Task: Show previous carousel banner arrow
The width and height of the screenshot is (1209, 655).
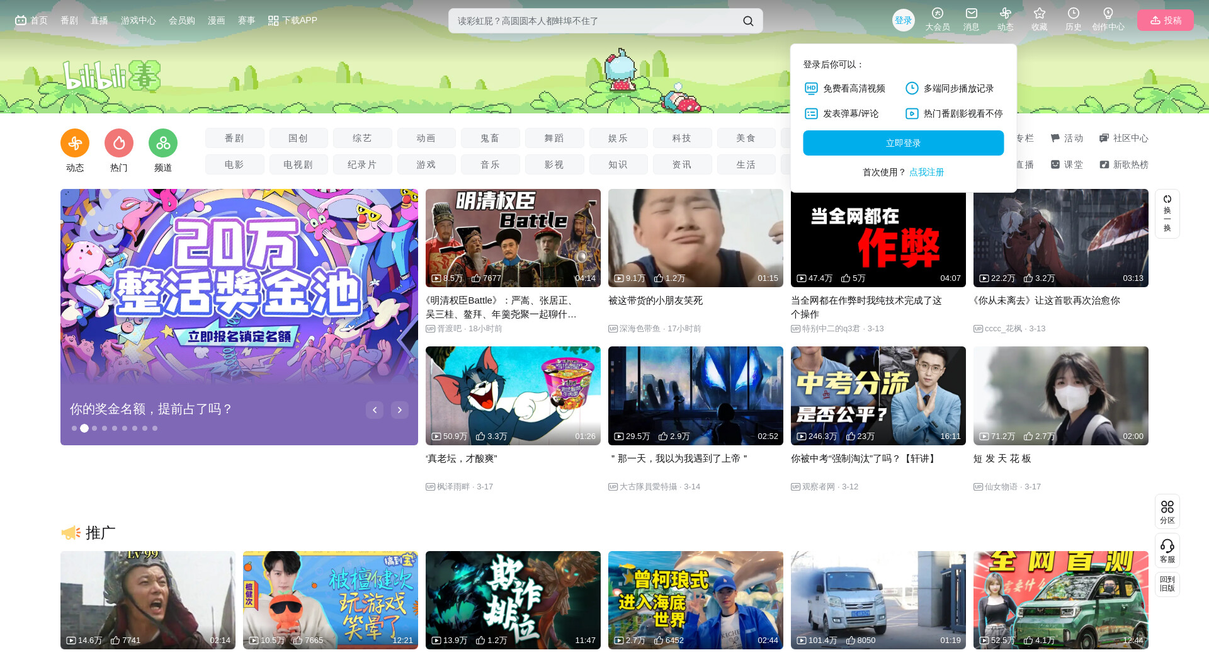Action: point(375,410)
